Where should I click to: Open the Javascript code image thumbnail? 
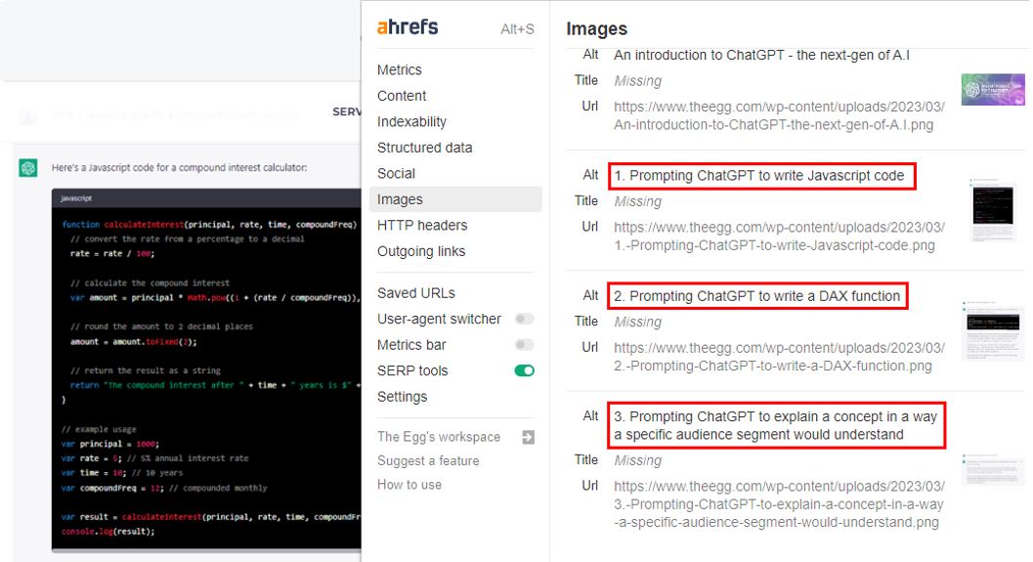(994, 209)
